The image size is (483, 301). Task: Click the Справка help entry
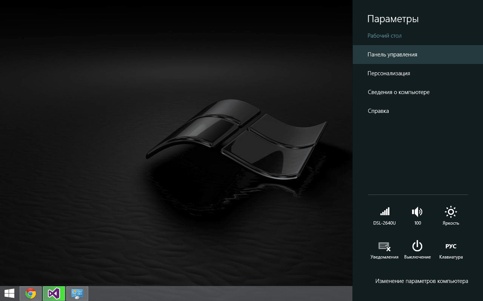[378, 111]
